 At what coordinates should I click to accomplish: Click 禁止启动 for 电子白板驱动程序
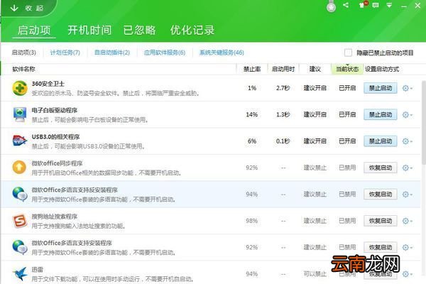click(381, 115)
